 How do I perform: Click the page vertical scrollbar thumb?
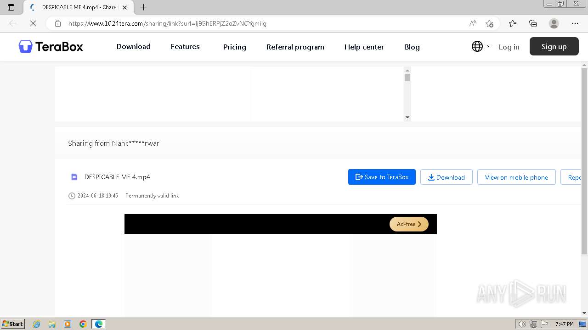(584, 161)
